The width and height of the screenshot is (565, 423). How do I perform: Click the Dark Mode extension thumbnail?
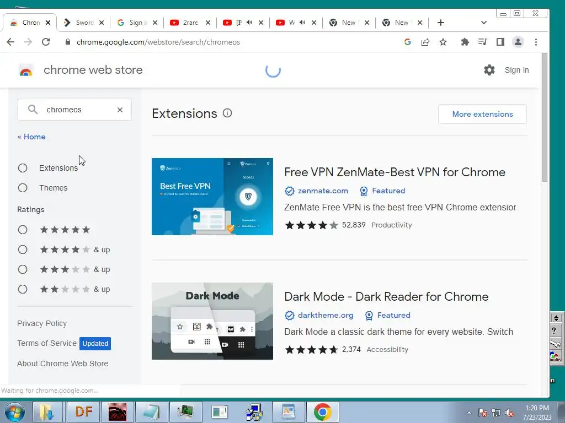(212, 321)
